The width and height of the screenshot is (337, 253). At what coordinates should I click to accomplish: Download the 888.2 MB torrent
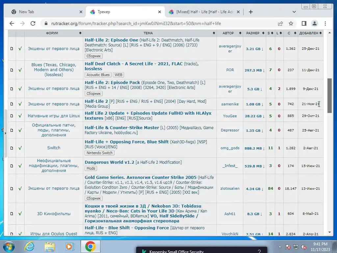254,149
